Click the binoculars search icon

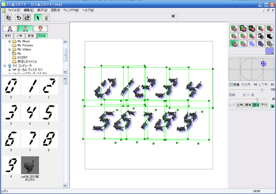click(8, 17)
